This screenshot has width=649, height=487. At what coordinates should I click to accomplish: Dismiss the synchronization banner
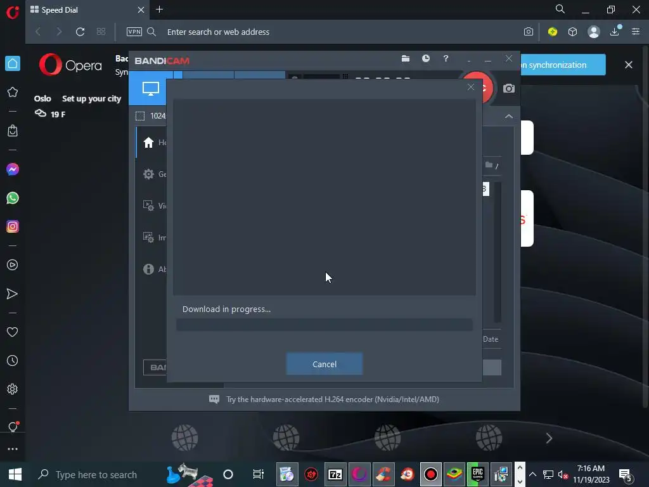(628, 65)
